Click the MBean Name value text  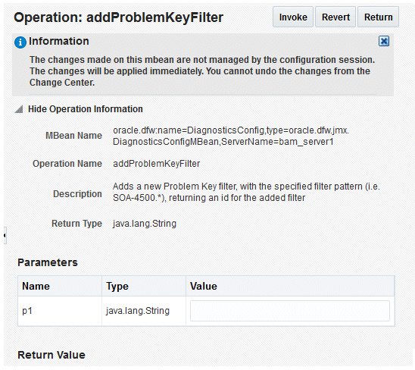pyautogui.click(x=231, y=136)
